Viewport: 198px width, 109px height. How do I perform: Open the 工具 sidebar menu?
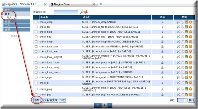16,26
